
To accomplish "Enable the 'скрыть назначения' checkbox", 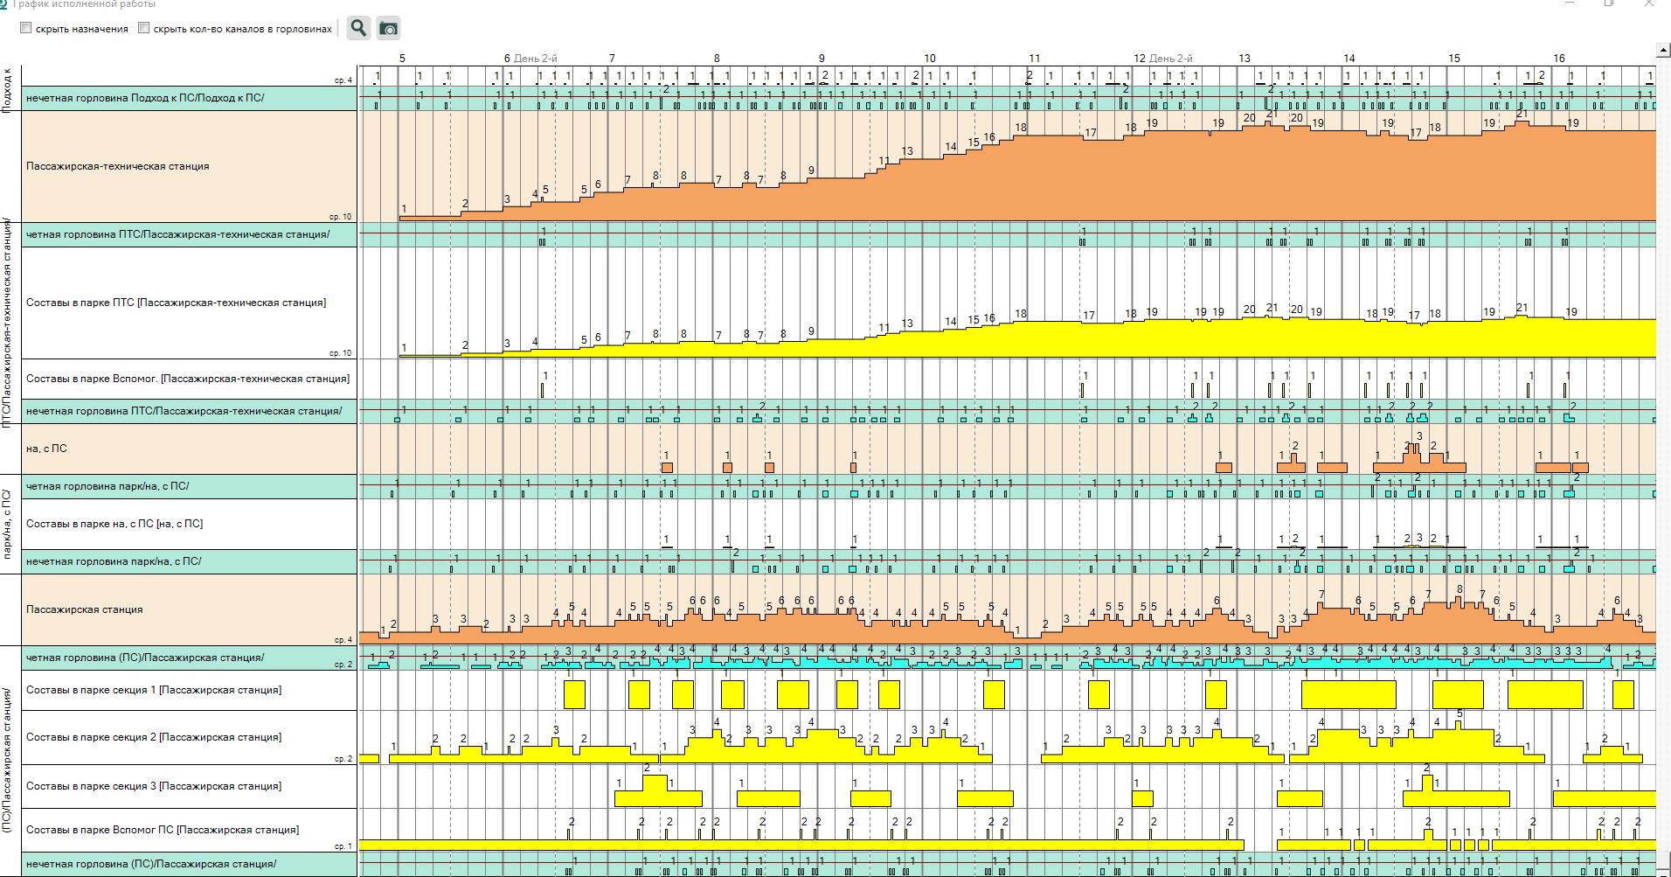I will coord(26,28).
